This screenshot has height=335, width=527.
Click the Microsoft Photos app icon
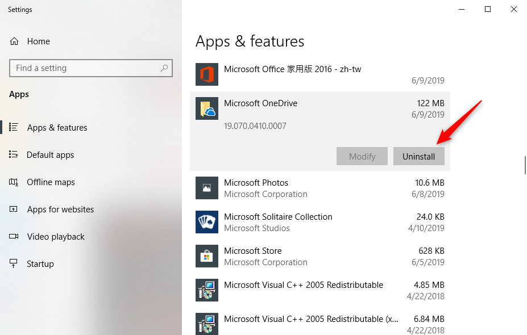click(207, 188)
